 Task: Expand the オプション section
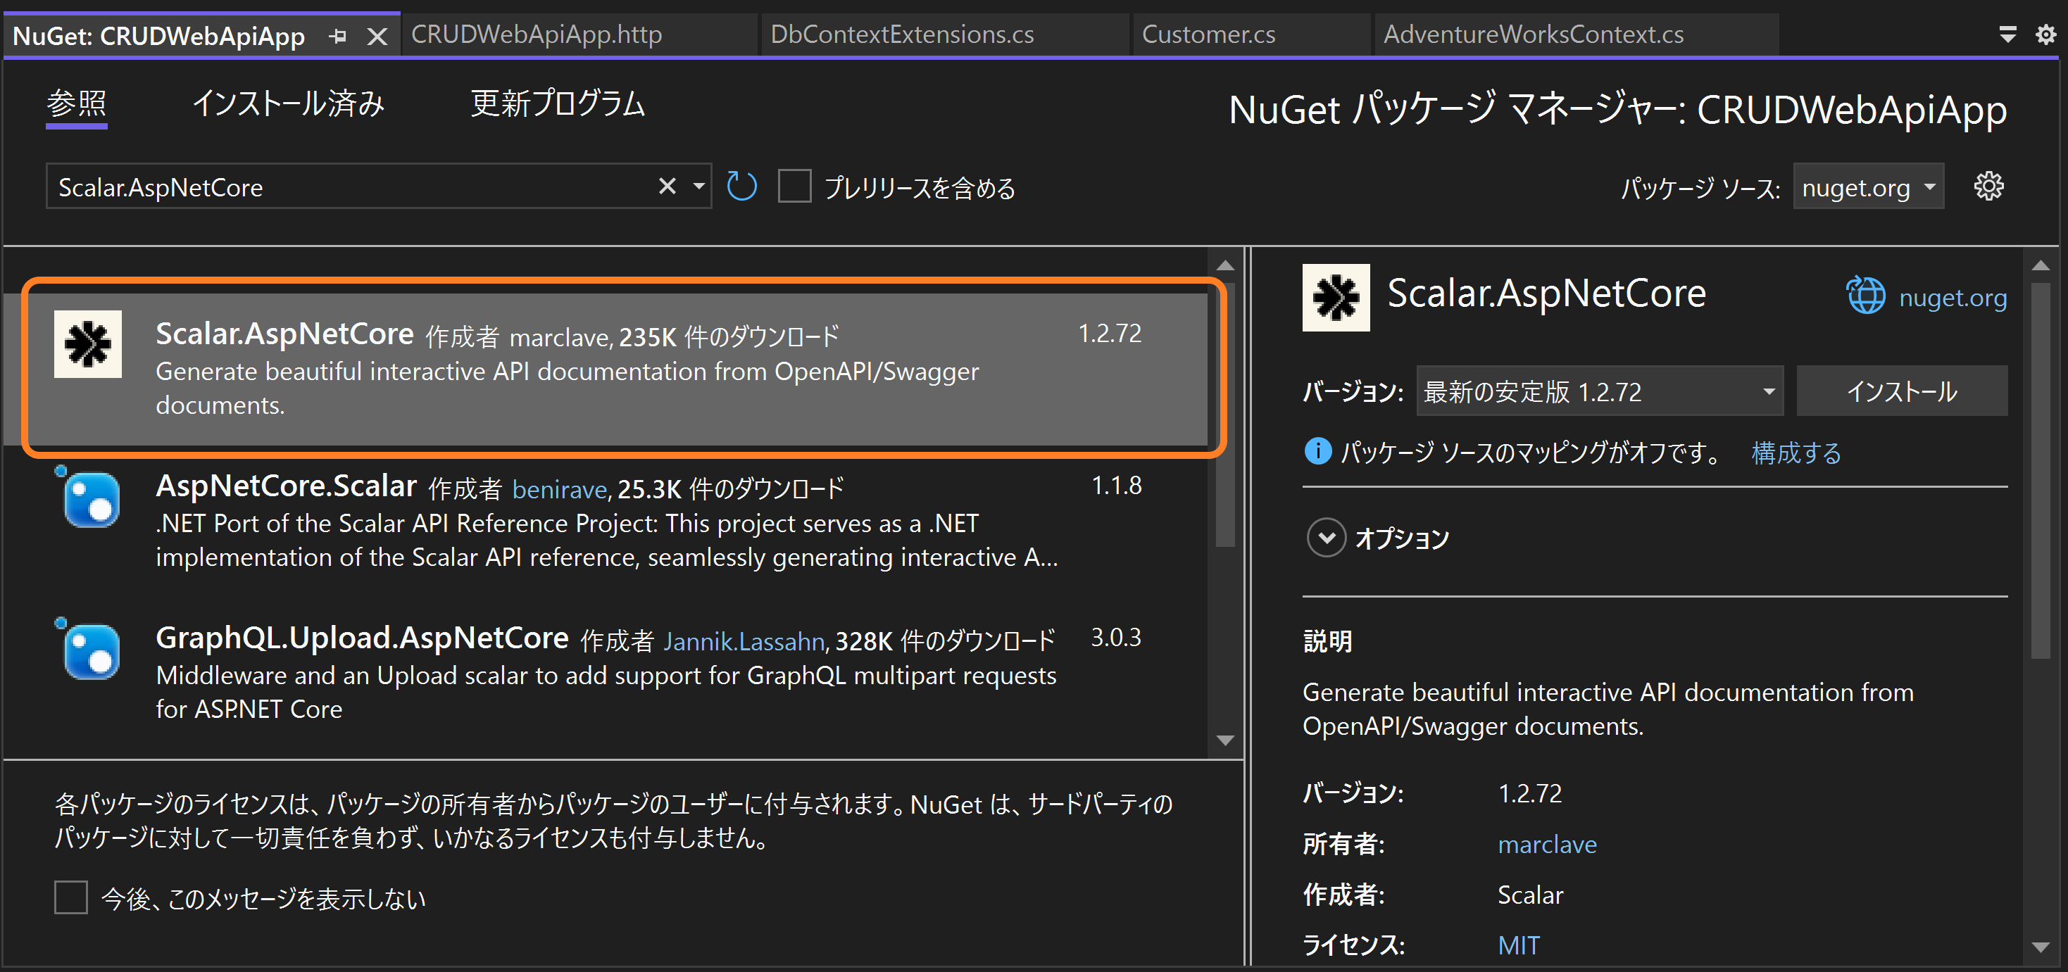tap(1327, 538)
